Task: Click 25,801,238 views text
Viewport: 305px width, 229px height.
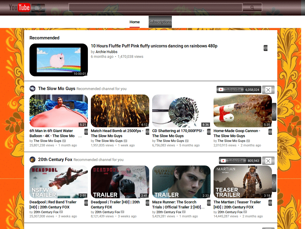Action: click(x=42, y=145)
